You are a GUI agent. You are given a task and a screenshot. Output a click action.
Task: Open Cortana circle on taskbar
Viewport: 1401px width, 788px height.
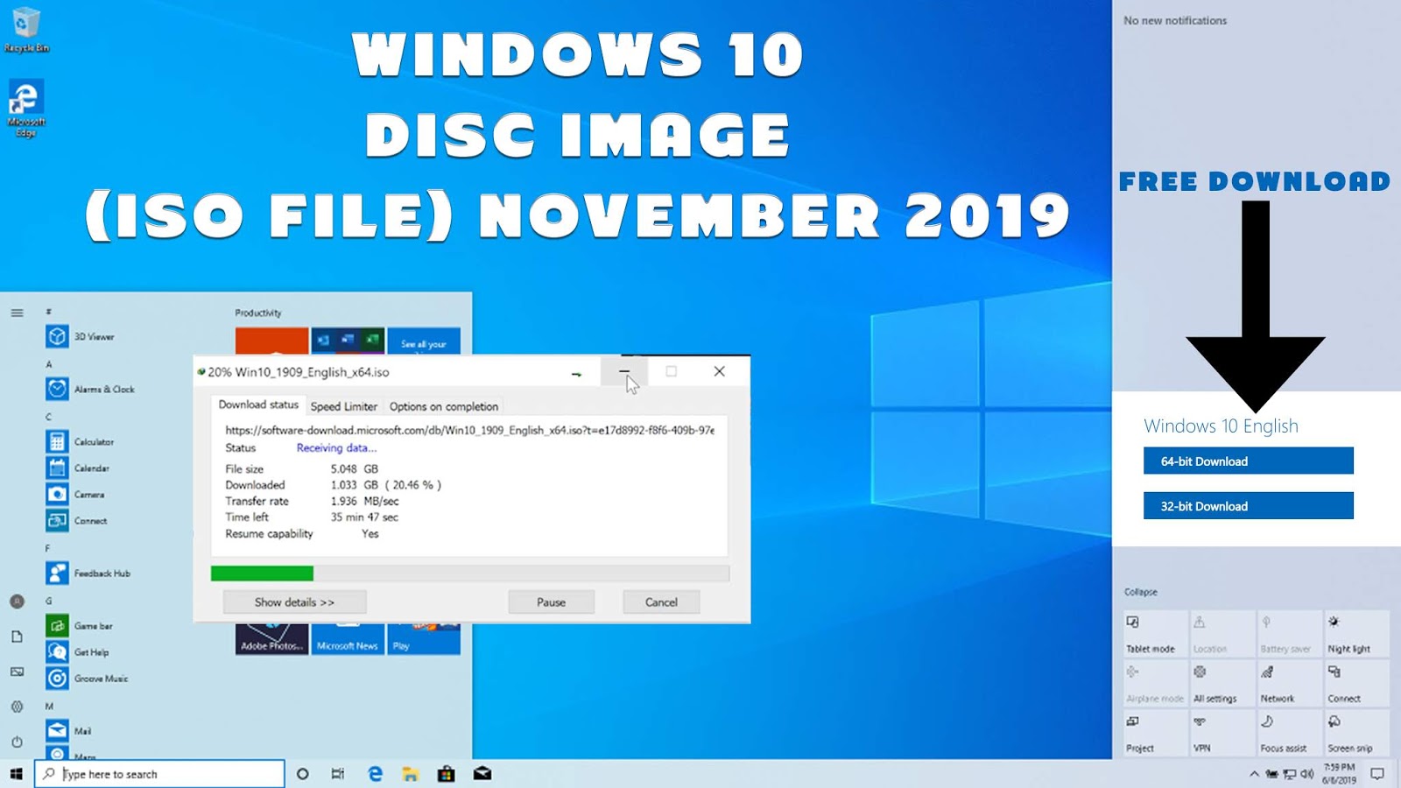[303, 774]
